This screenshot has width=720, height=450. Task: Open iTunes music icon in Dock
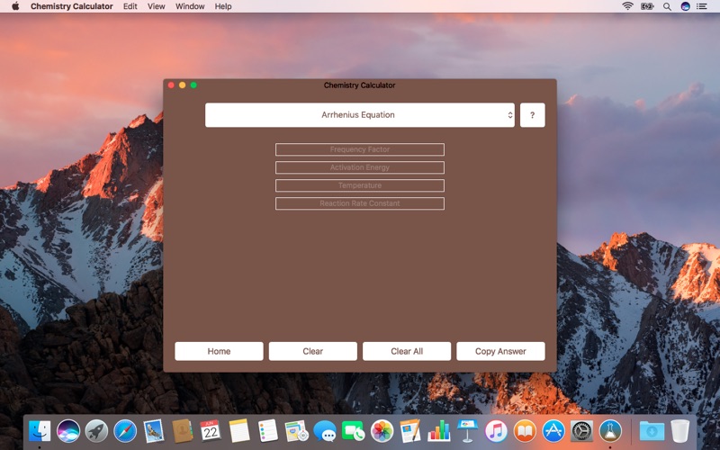pos(496,431)
